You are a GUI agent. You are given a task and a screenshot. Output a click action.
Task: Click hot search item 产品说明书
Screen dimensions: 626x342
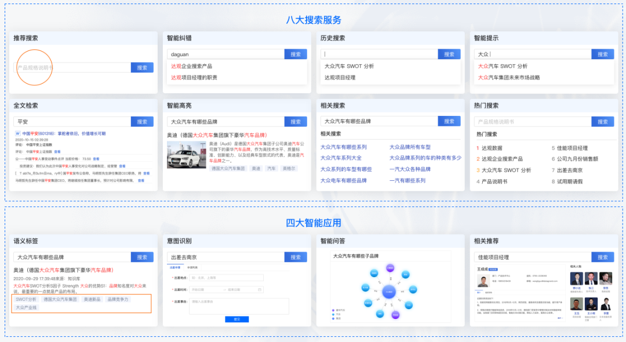(494, 181)
